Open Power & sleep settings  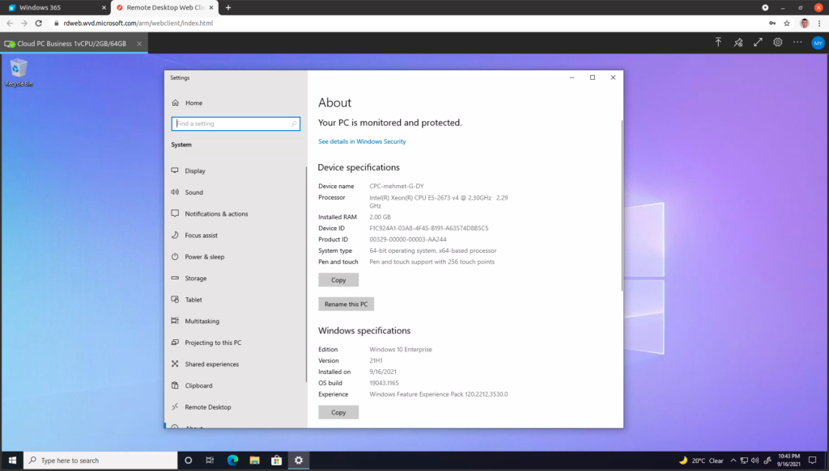pyautogui.click(x=198, y=257)
